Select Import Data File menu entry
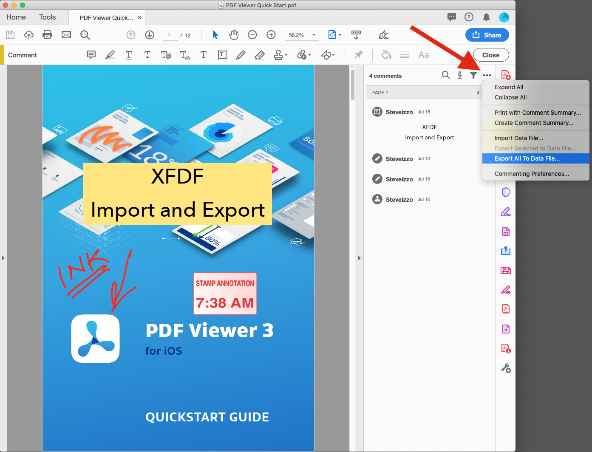The width and height of the screenshot is (592, 452). click(x=518, y=138)
